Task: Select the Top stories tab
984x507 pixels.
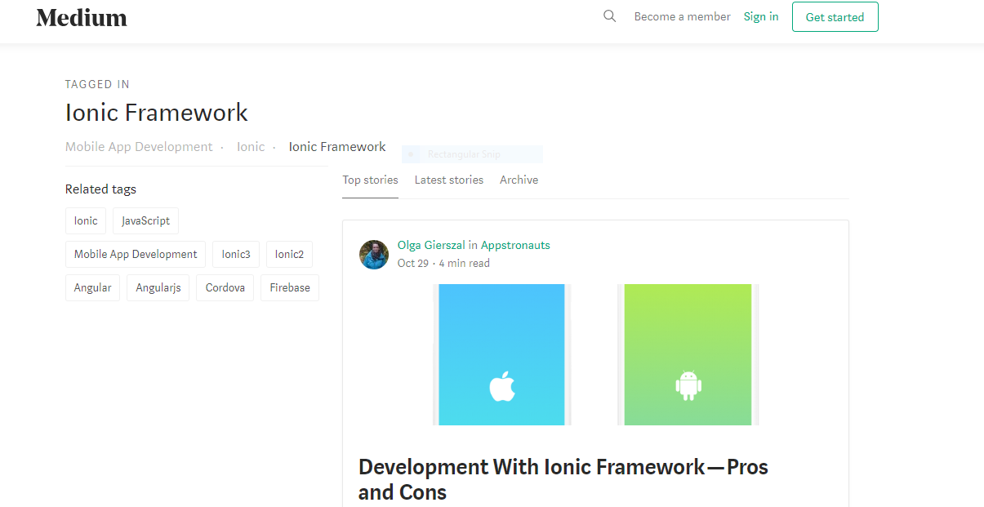Action: pyautogui.click(x=370, y=180)
